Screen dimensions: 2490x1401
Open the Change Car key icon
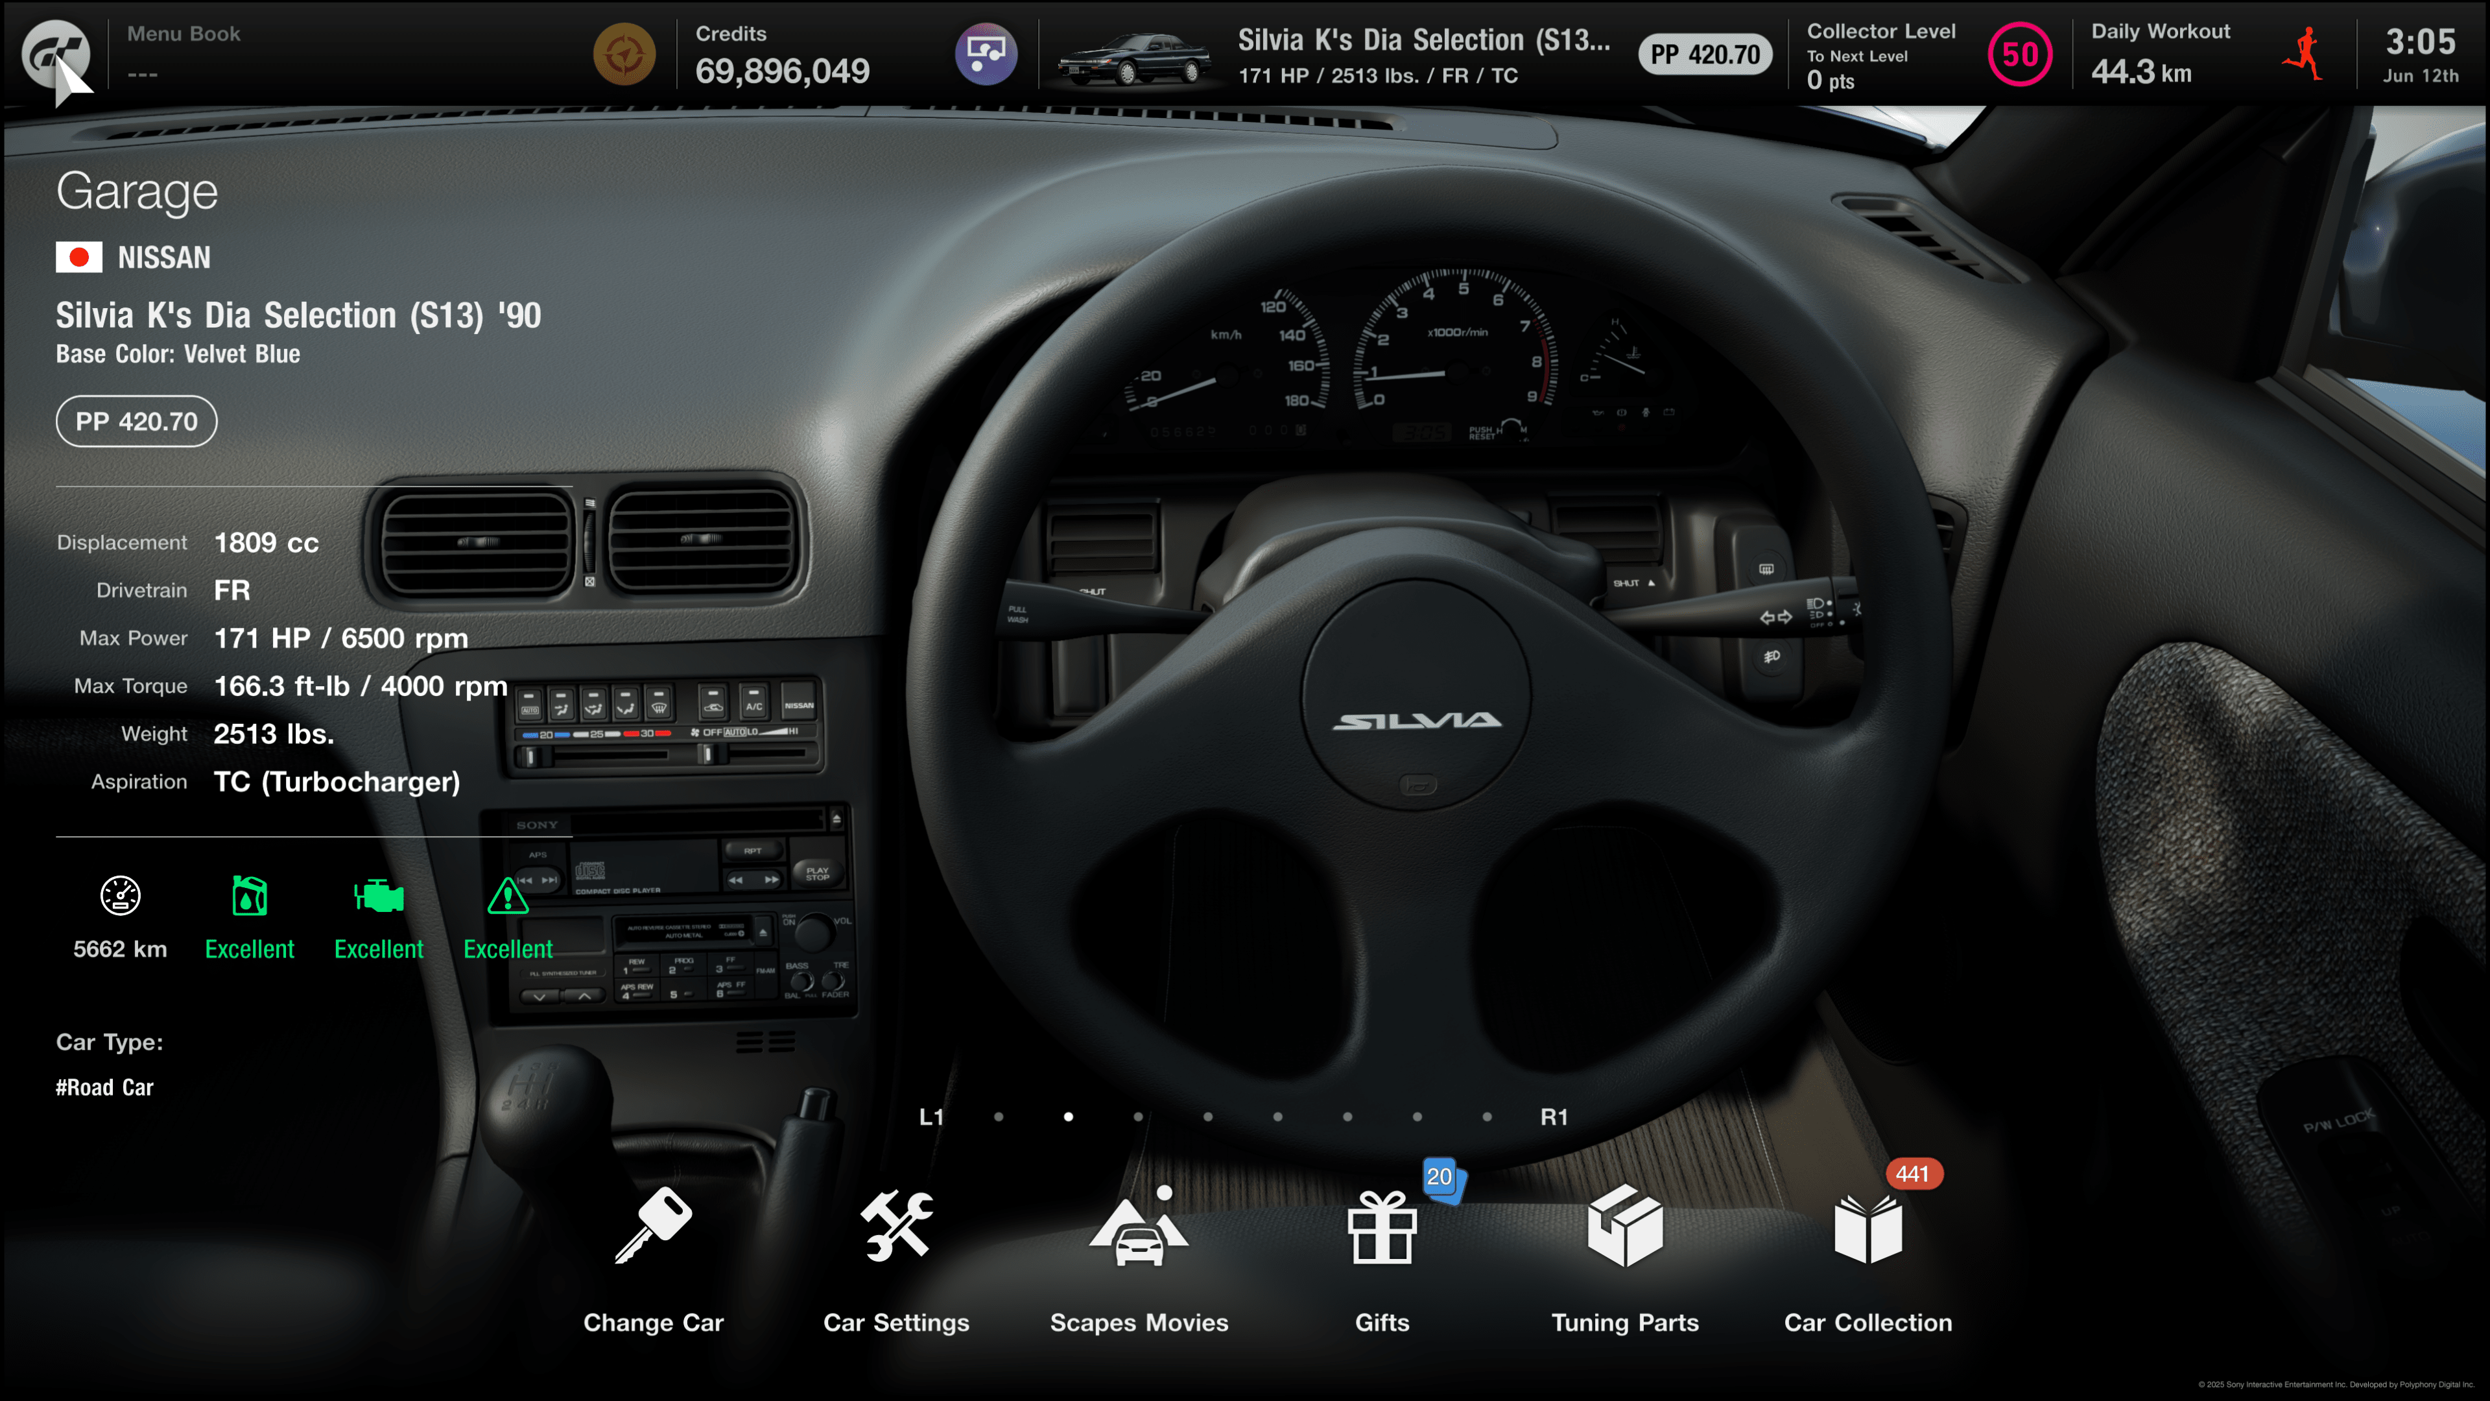coord(654,1225)
